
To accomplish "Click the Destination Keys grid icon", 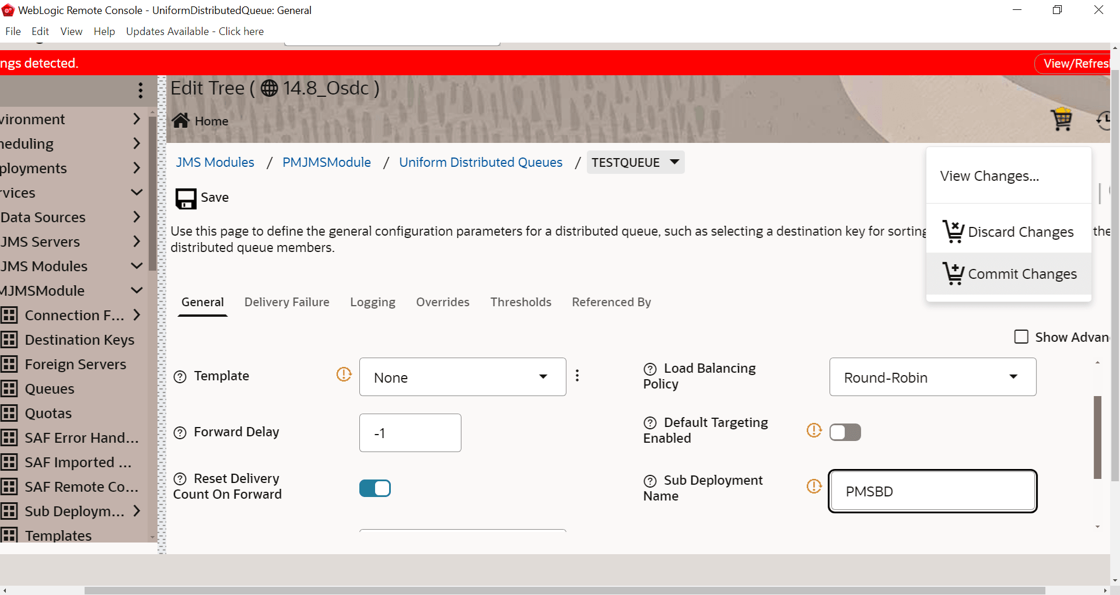I will (x=9, y=339).
